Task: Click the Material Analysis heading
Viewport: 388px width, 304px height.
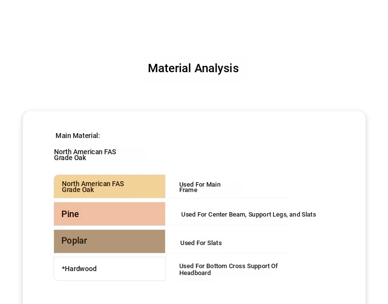Action: click(x=193, y=68)
